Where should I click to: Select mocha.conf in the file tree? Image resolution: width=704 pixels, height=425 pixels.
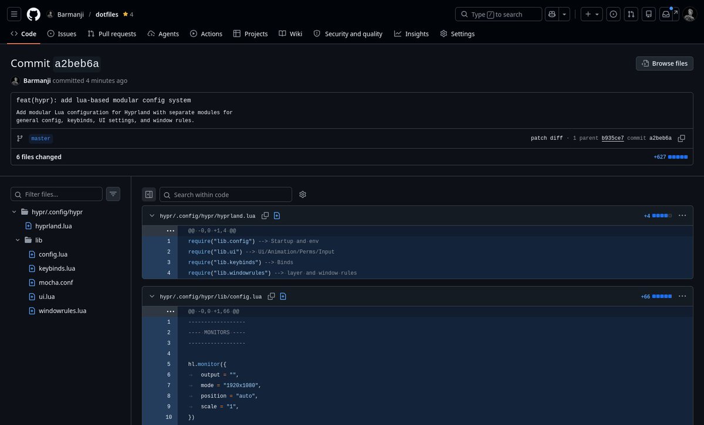tap(56, 282)
